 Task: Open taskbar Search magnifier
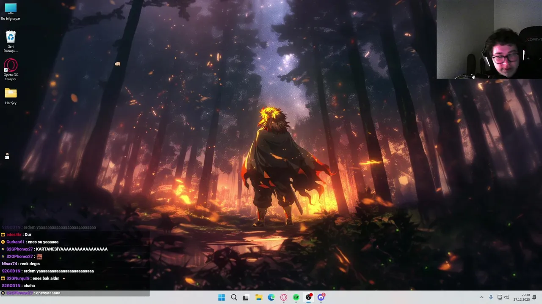234,297
